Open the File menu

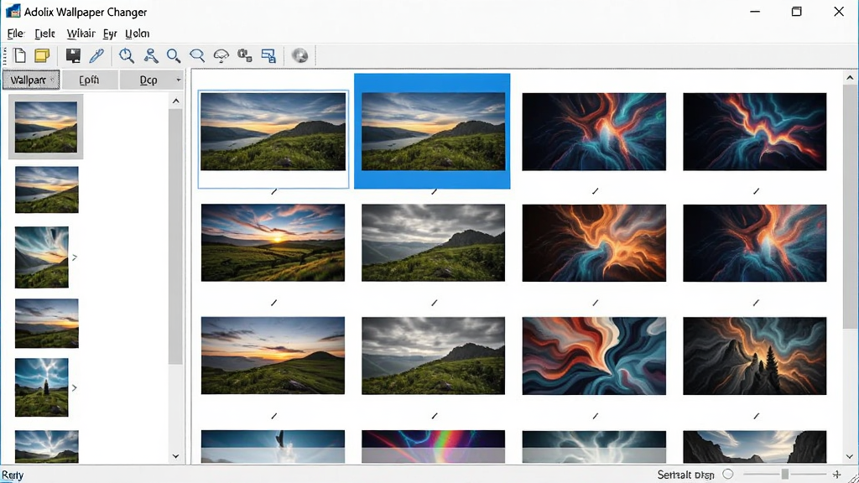click(15, 34)
